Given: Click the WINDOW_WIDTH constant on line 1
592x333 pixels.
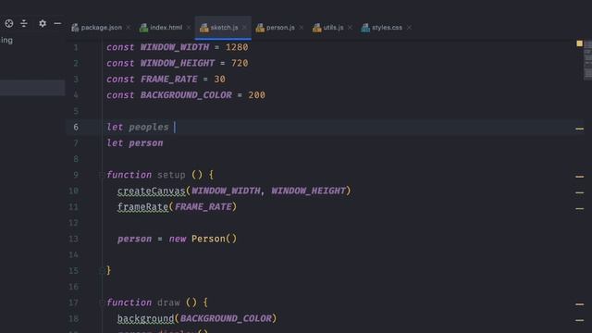Looking at the screenshot, I should [x=175, y=47].
